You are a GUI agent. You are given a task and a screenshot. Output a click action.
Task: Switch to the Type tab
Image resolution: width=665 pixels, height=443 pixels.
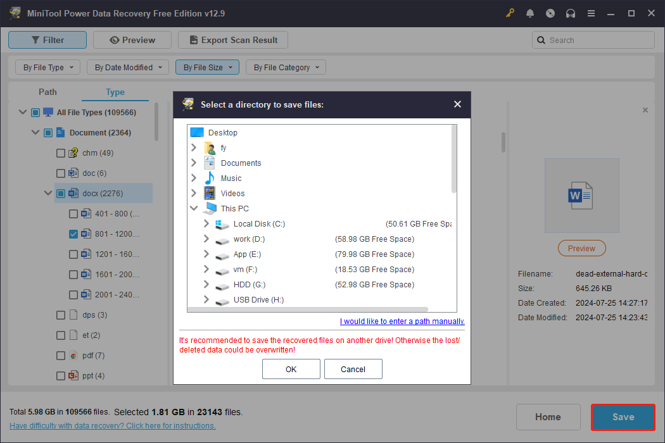coord(115,92)
